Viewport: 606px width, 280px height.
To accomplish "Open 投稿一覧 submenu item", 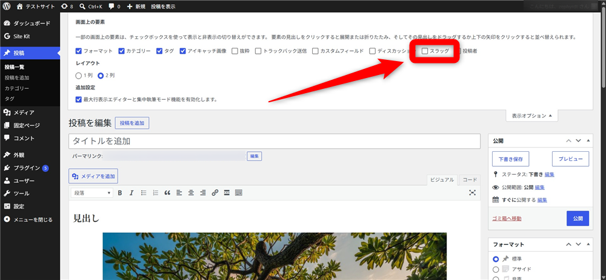I will [x=15, y=67].
